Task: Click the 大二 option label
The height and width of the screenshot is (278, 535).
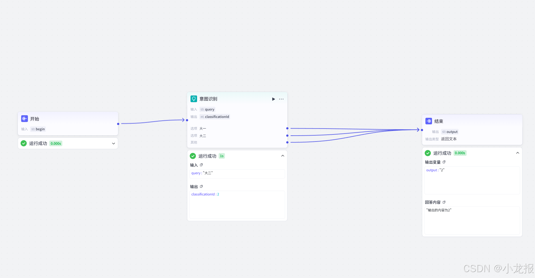Action: [203, 136]
